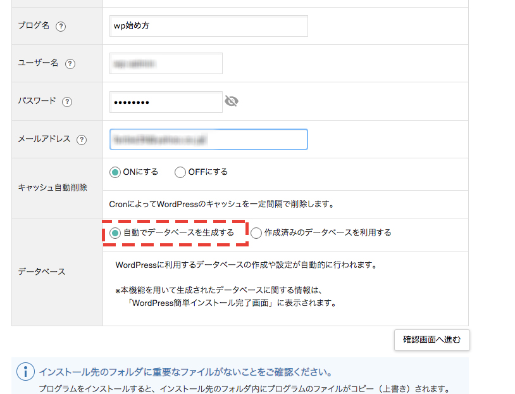Show help for the メールアドレス field
Viewport: 515px width, 394px height.
81,140
